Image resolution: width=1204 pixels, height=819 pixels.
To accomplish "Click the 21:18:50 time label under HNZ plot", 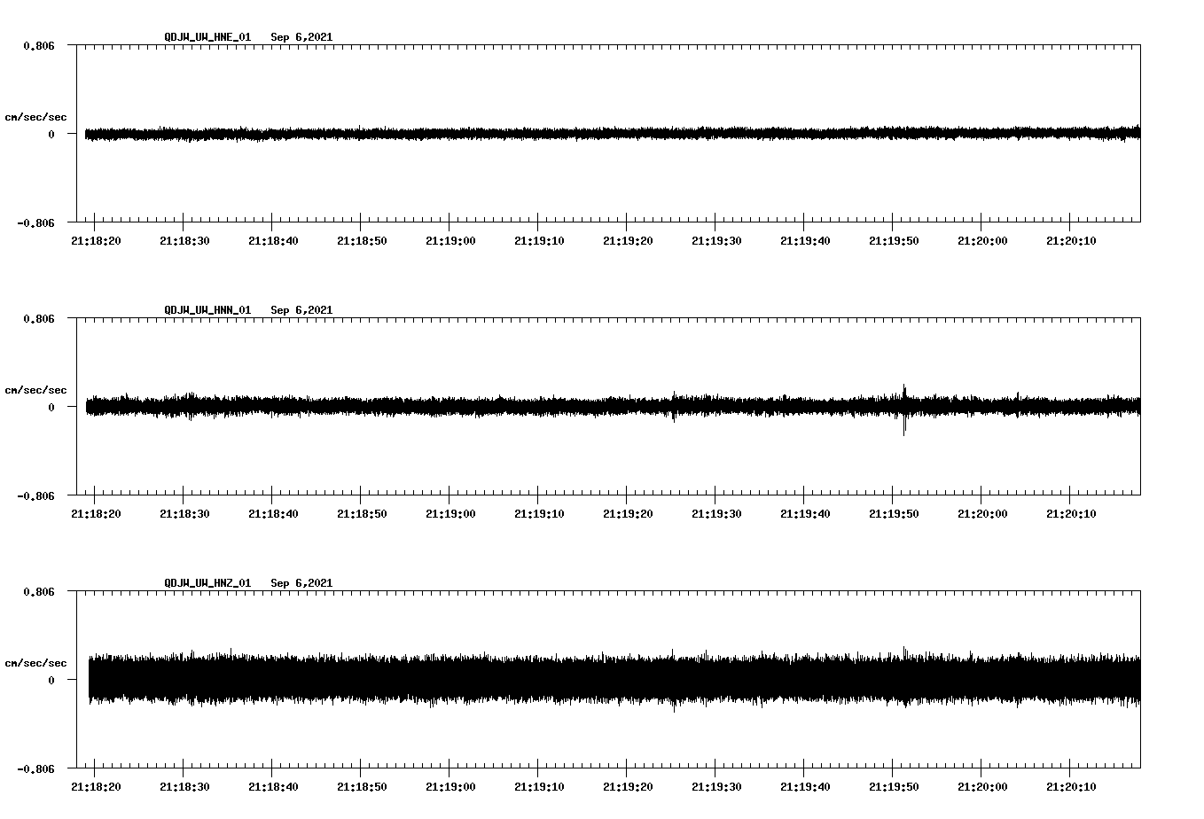I will [x=362, y=787].
